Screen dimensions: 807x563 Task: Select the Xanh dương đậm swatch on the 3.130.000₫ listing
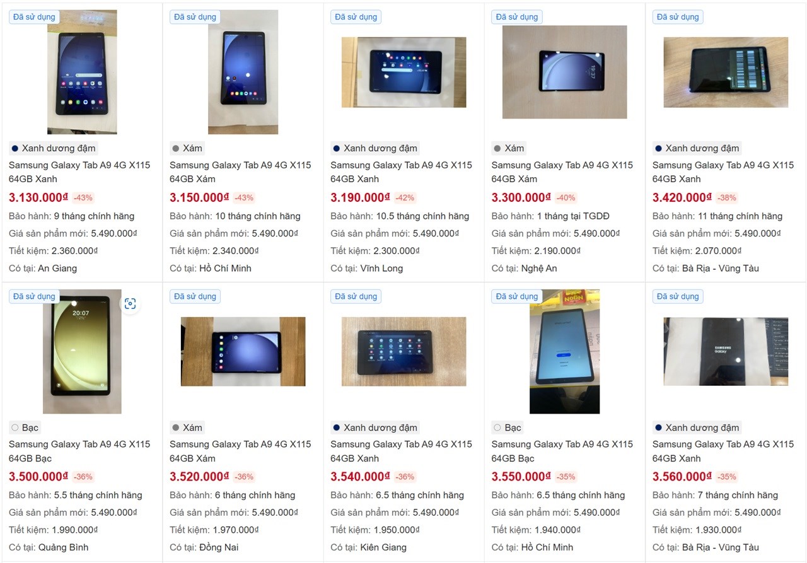(x=54, y=148)
